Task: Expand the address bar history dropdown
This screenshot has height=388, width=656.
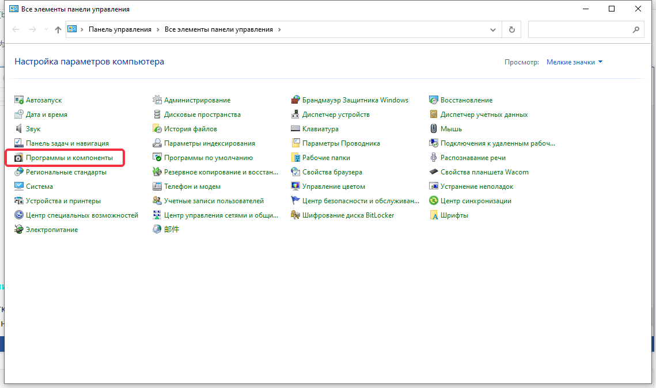Action: [x=493, y=30]
